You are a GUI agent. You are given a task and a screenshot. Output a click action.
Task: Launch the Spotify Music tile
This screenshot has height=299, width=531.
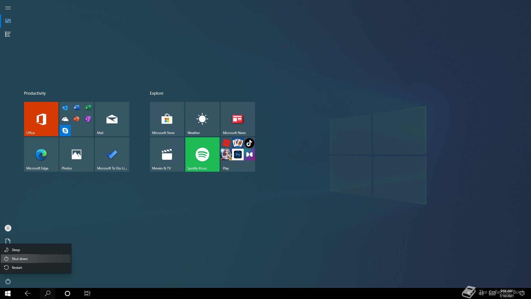click(202, 154)
